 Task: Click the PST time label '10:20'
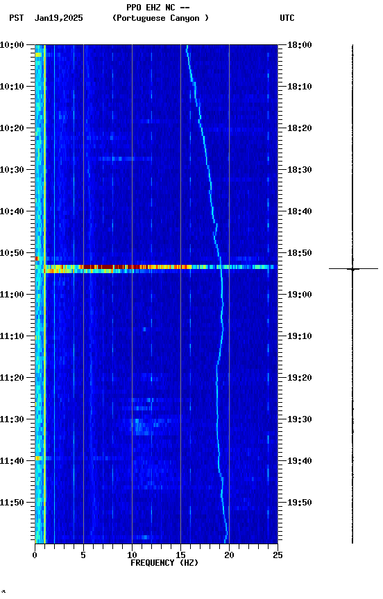(12, 128)
